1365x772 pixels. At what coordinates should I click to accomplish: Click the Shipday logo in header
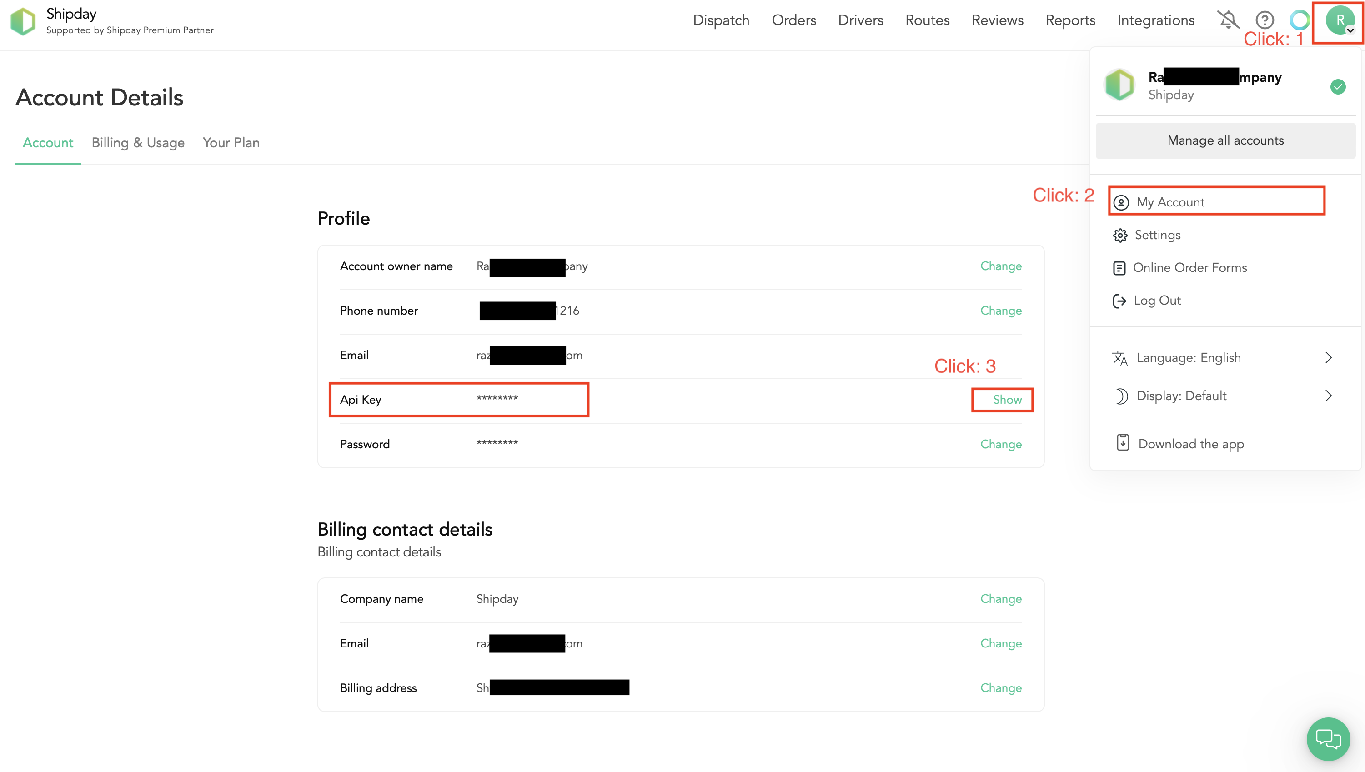click(23, 21)
